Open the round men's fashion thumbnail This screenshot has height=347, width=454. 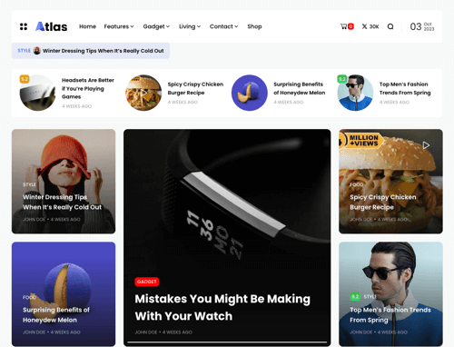355,93
